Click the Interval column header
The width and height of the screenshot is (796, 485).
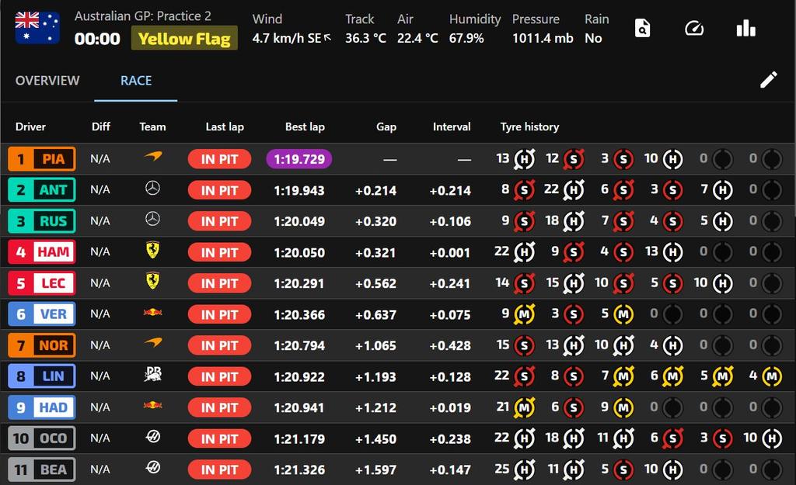tap(452, 126)
